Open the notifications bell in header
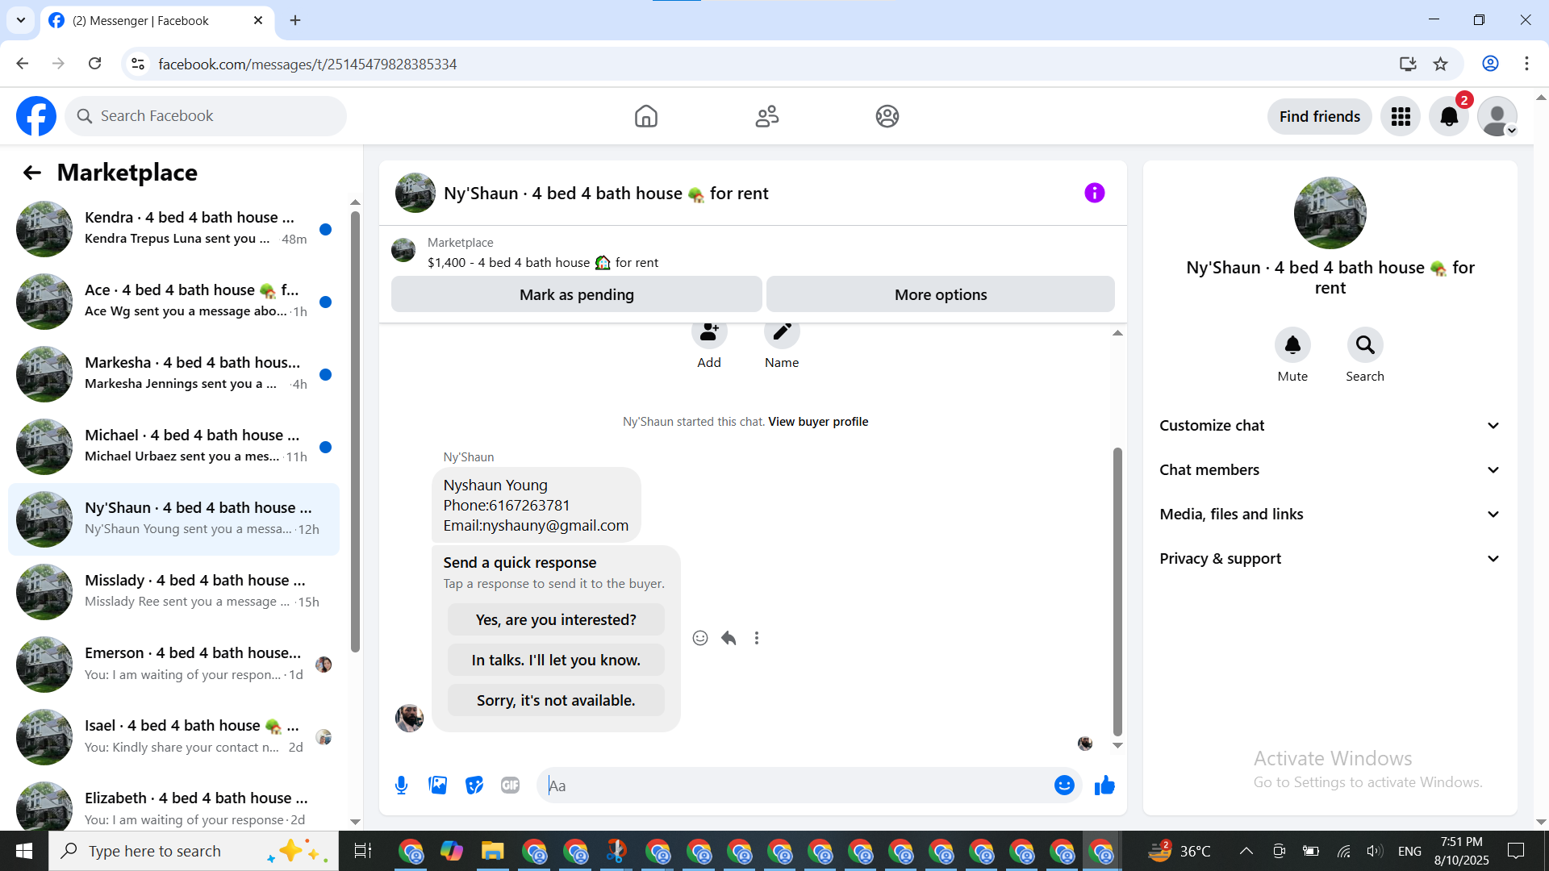Screen dimensions: 1549x871 (x=1449, y=117)
